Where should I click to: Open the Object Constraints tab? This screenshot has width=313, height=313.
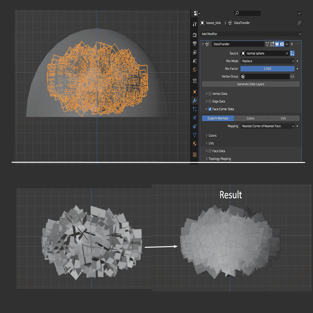click(194, 126)
